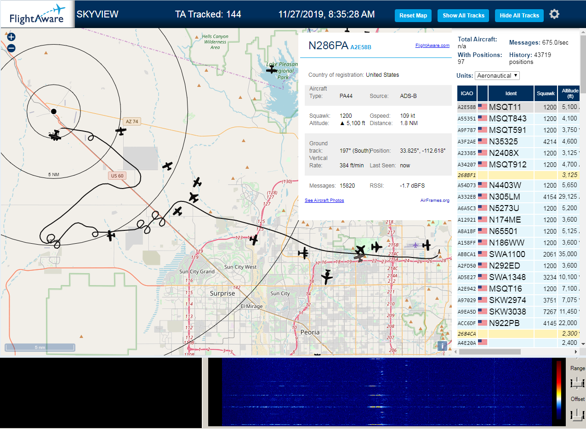
Task: Click Show All Tracks button
Action: (463, 15)
